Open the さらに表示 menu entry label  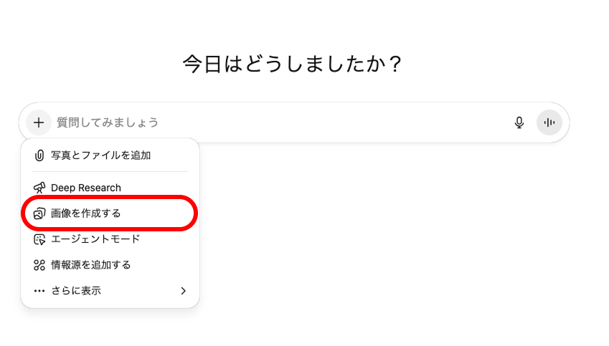point(76,291)
